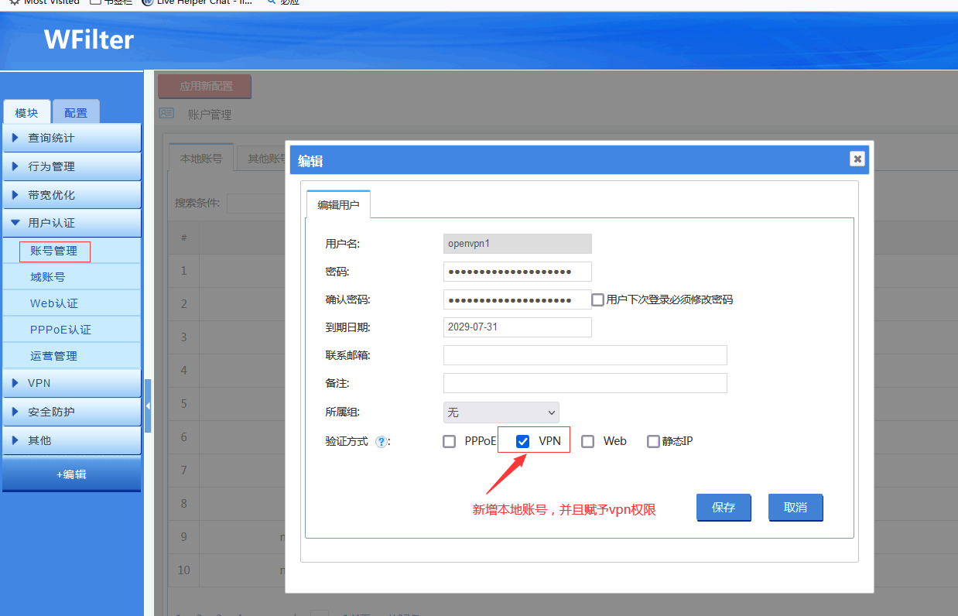Enable the PPPoE verification checkbox

450,442
